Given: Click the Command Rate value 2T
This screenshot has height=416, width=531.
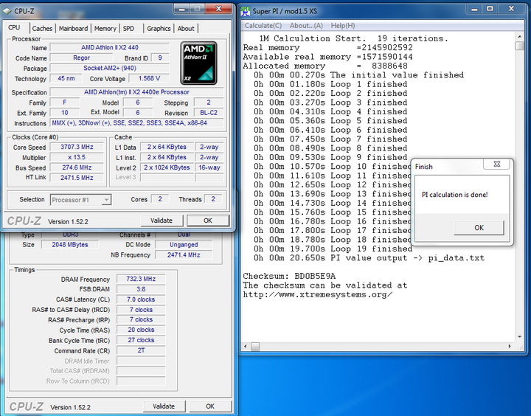Looking at the screenshot, I should pyautogui.click(x=141, y=350).
